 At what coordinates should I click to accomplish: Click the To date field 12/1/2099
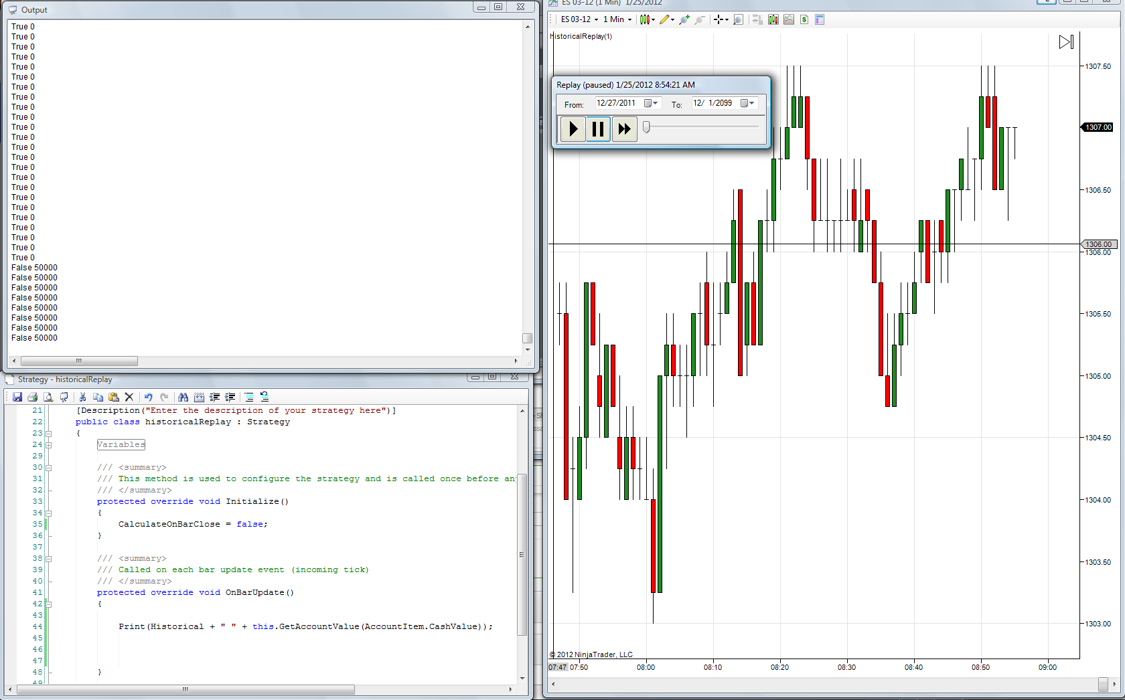tap(712, 103)
